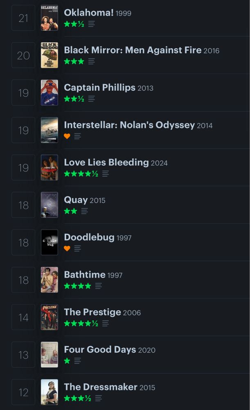Open The Prestige film title link
Viewport: 250px width, 410px height.
[x=92, y=312]
